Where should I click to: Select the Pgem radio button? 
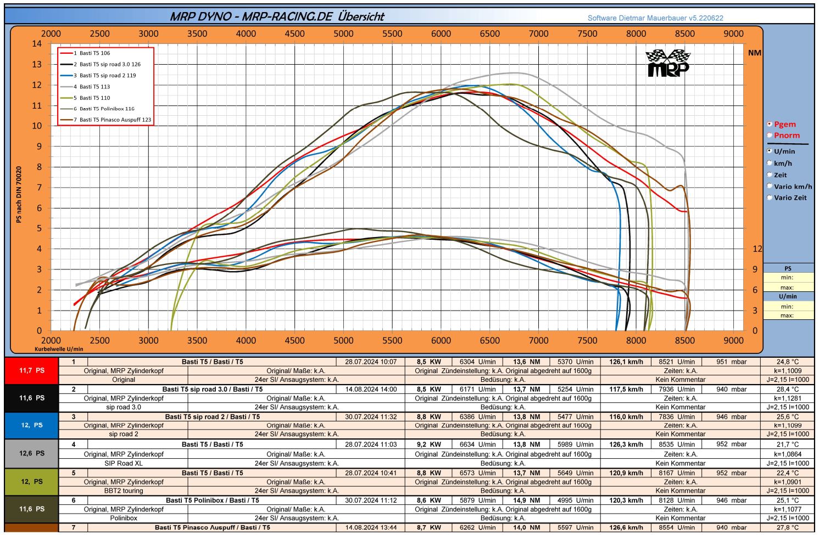pos(770,124)
